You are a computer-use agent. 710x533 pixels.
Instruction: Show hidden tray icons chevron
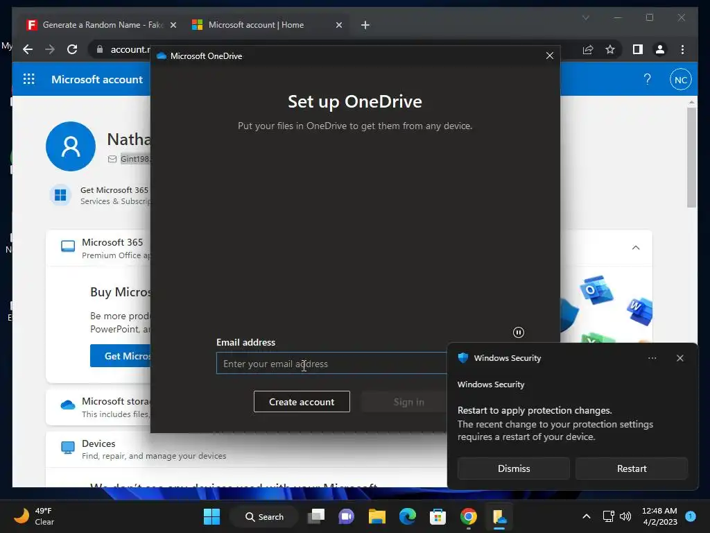[587, 516]
